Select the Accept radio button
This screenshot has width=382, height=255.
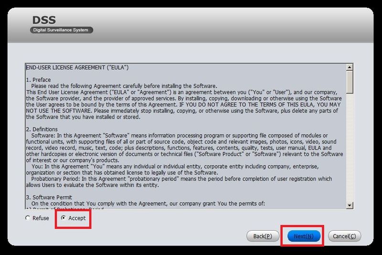tap(64, 218)
